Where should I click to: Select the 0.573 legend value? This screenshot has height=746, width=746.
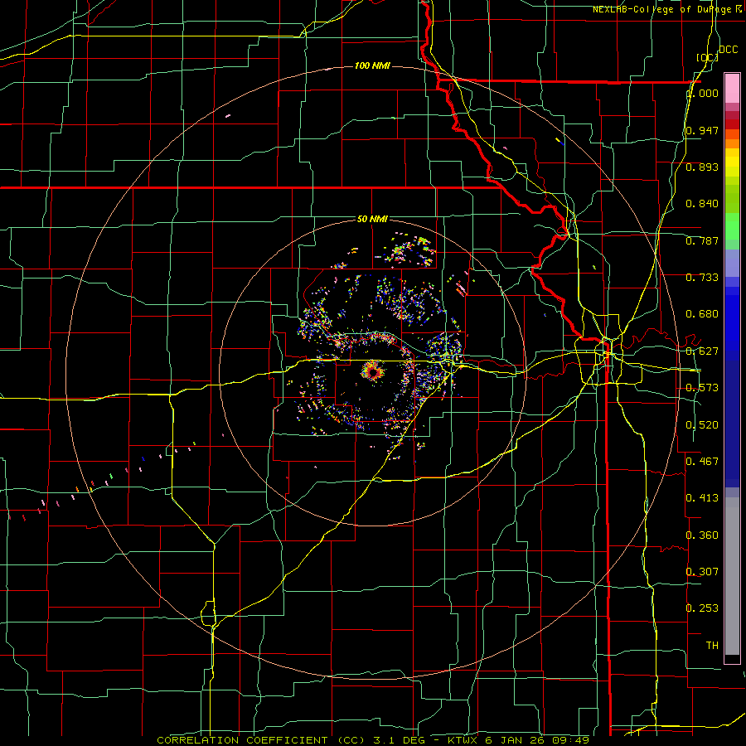click(x=702, y=388)
